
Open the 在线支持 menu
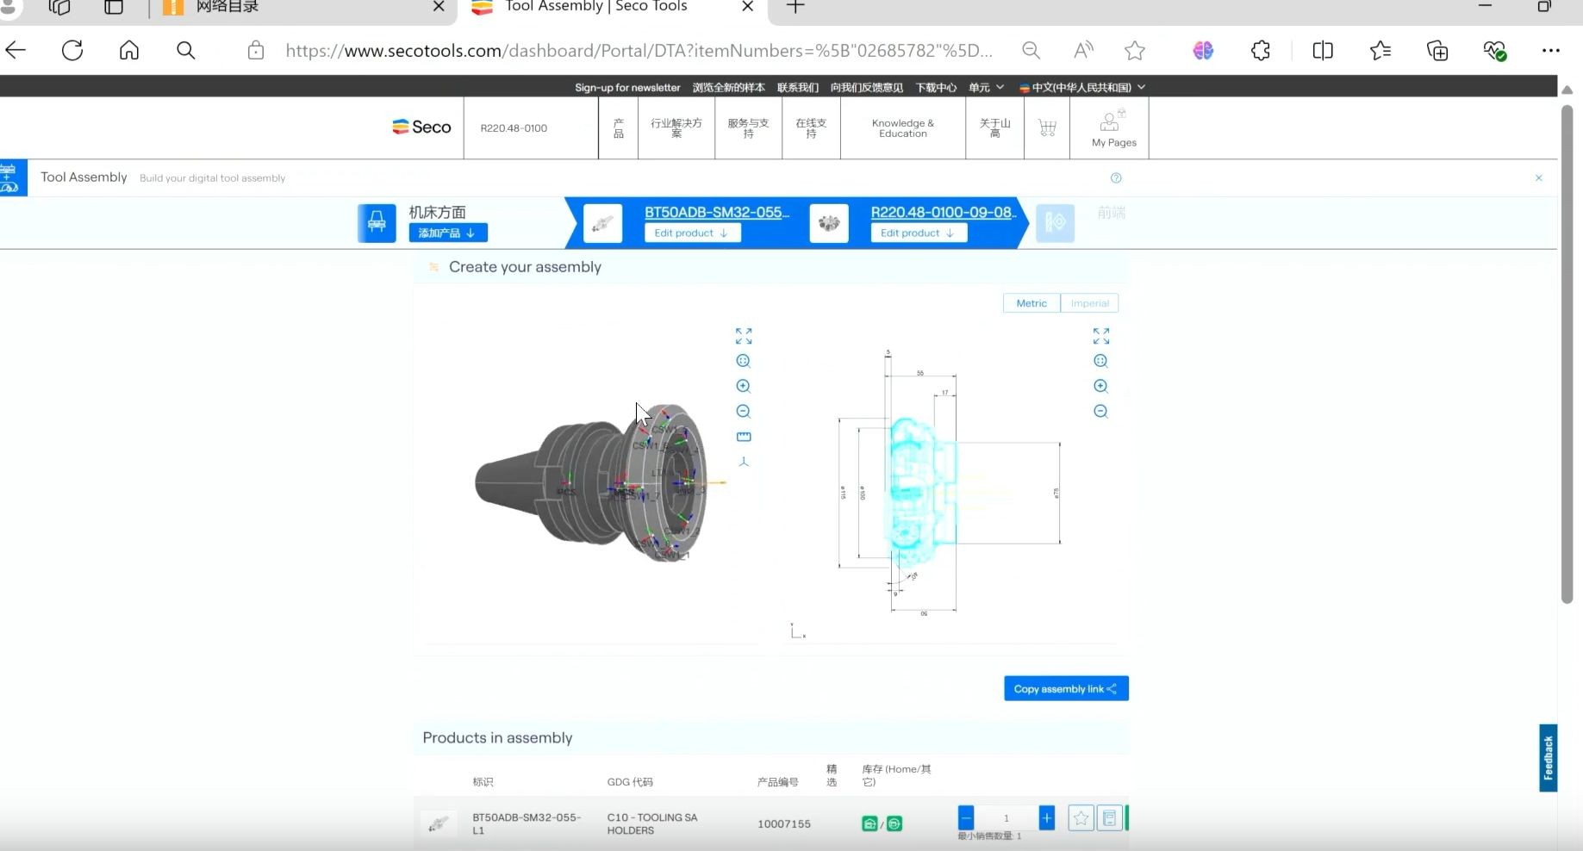[811, 128]
